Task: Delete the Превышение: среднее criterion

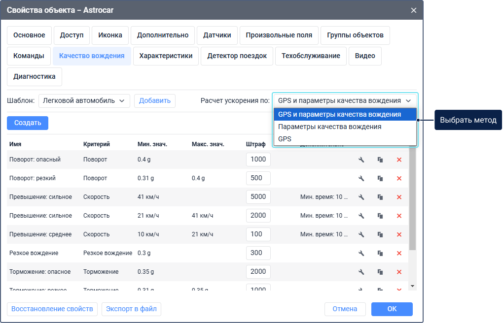Action: pos(399,234)
